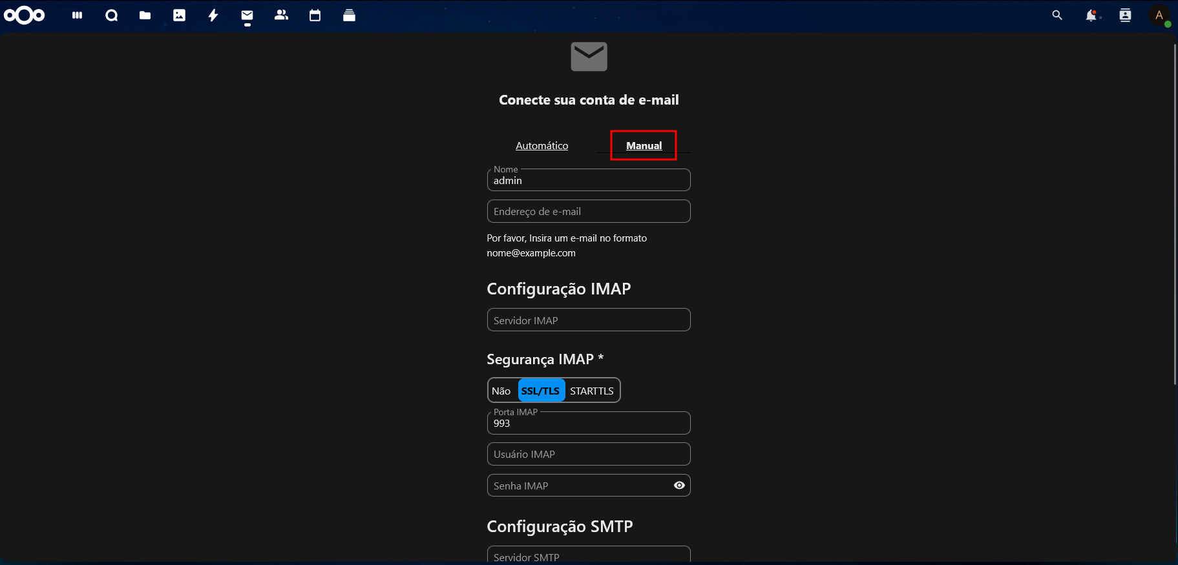Select Não for IMAP security
The image size is (1178, 565).
tap(501, 391)
